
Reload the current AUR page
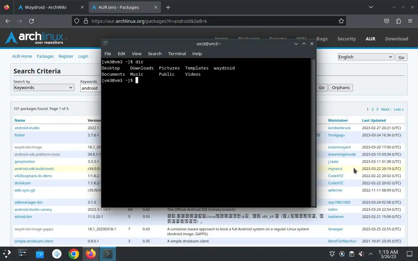(x=31, y=21)
